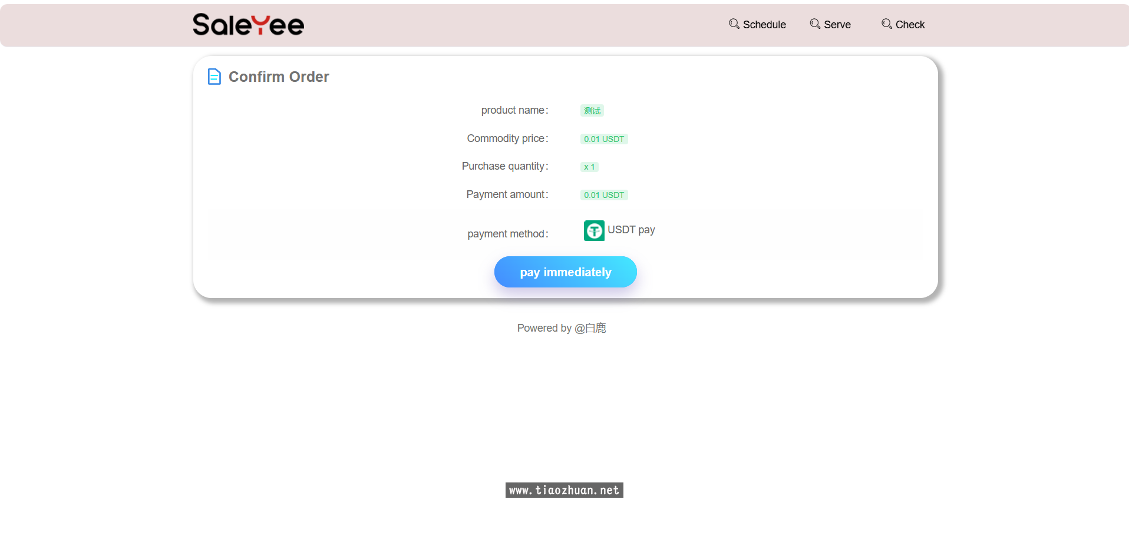Click the Powered by @白鹿 footer text
Image resolution: width=1129 pixels, height=539 pixels.
click(x=561, y=328)
